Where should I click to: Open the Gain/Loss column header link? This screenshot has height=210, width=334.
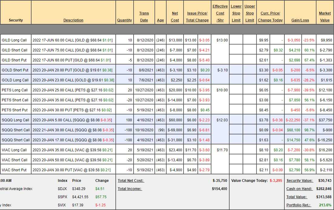click(x=300, y=20)
